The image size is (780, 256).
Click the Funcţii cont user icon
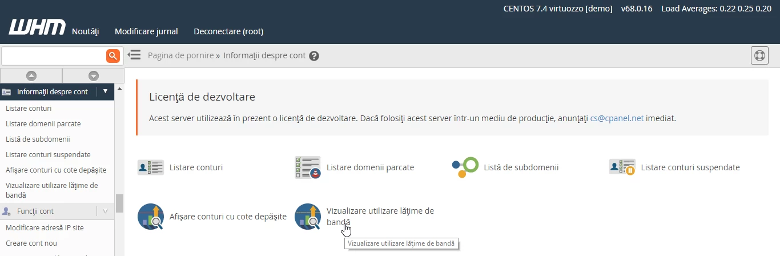click(x=6, y=211)
